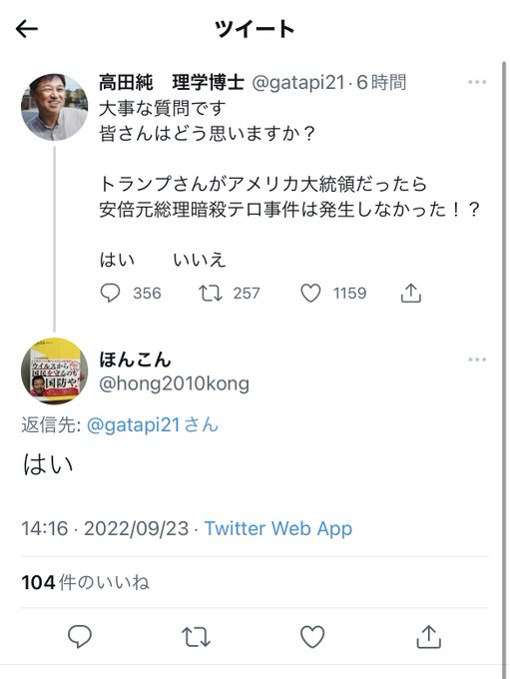View the 104件のいいね likes list
The height and width of the screenshot is (679, 510).
85,582
